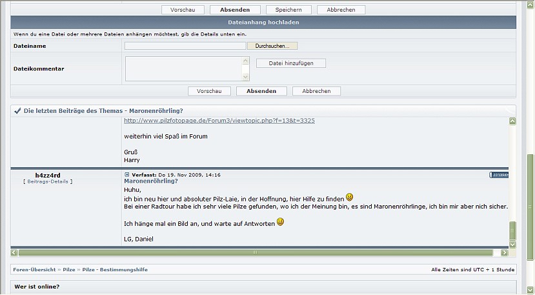Click the 'Alle Zeiten sind UTC + 1 Stunde' text
This screenshot has height=295, width=535.
point(472,269)
